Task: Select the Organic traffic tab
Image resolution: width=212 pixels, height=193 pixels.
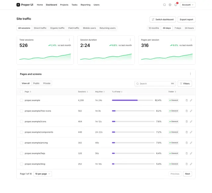Action: click(57, 28)
